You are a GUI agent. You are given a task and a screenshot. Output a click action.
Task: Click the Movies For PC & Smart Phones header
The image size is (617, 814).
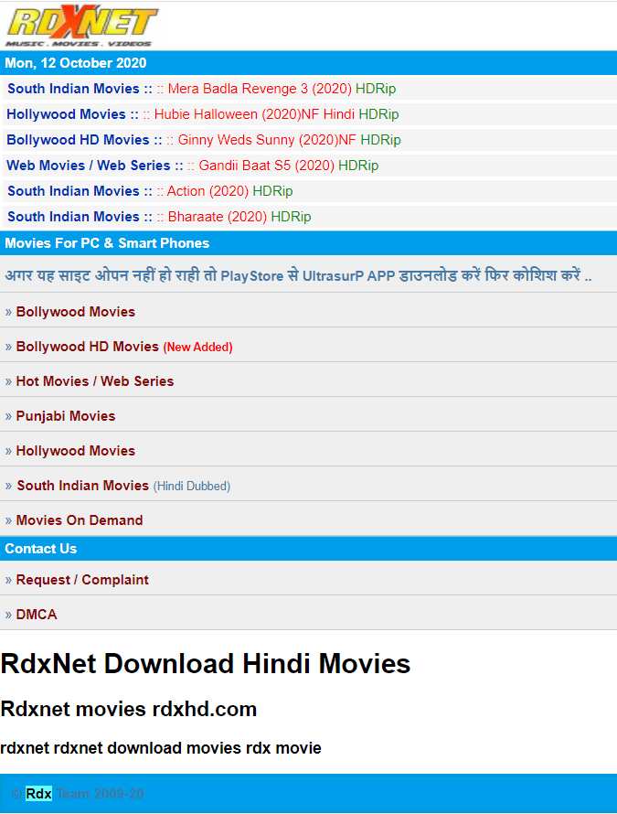point(107,243)
